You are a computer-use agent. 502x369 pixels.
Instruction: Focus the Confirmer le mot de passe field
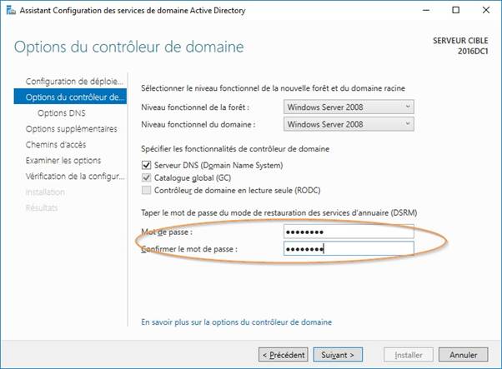349,248
